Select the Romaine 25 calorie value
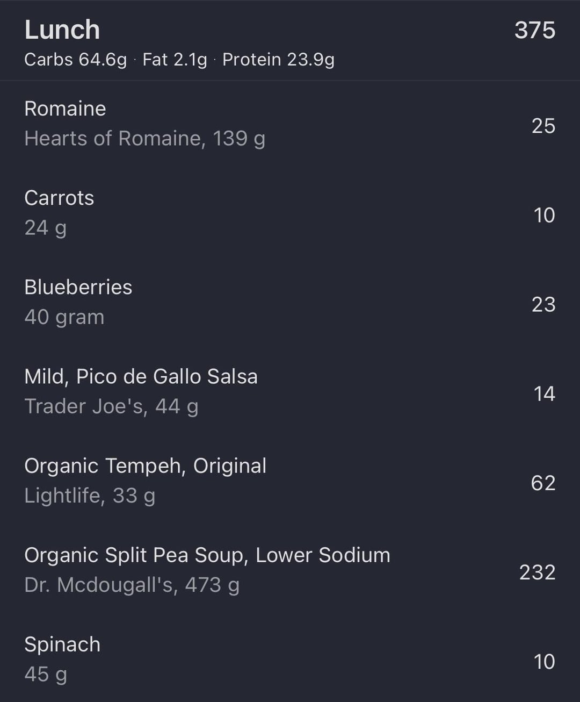The image size is (580, 702). tap(543, 126)
